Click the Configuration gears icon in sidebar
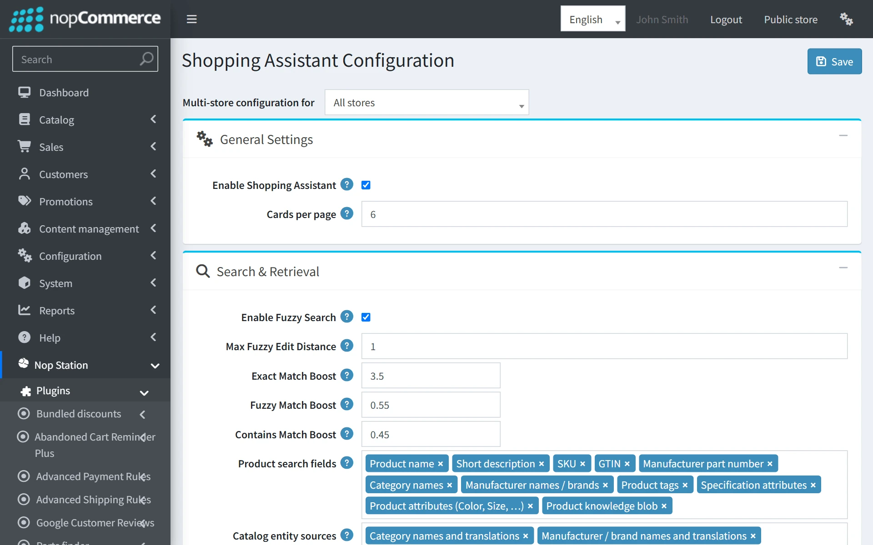Screen dimensions: 873x545 coord(25,255)
